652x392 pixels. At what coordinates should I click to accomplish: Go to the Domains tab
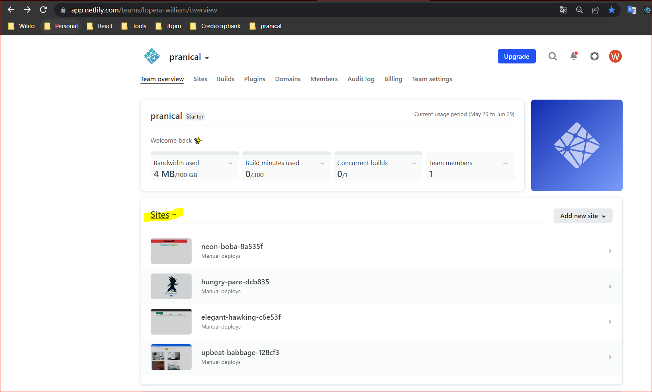(x=288, y=79)
